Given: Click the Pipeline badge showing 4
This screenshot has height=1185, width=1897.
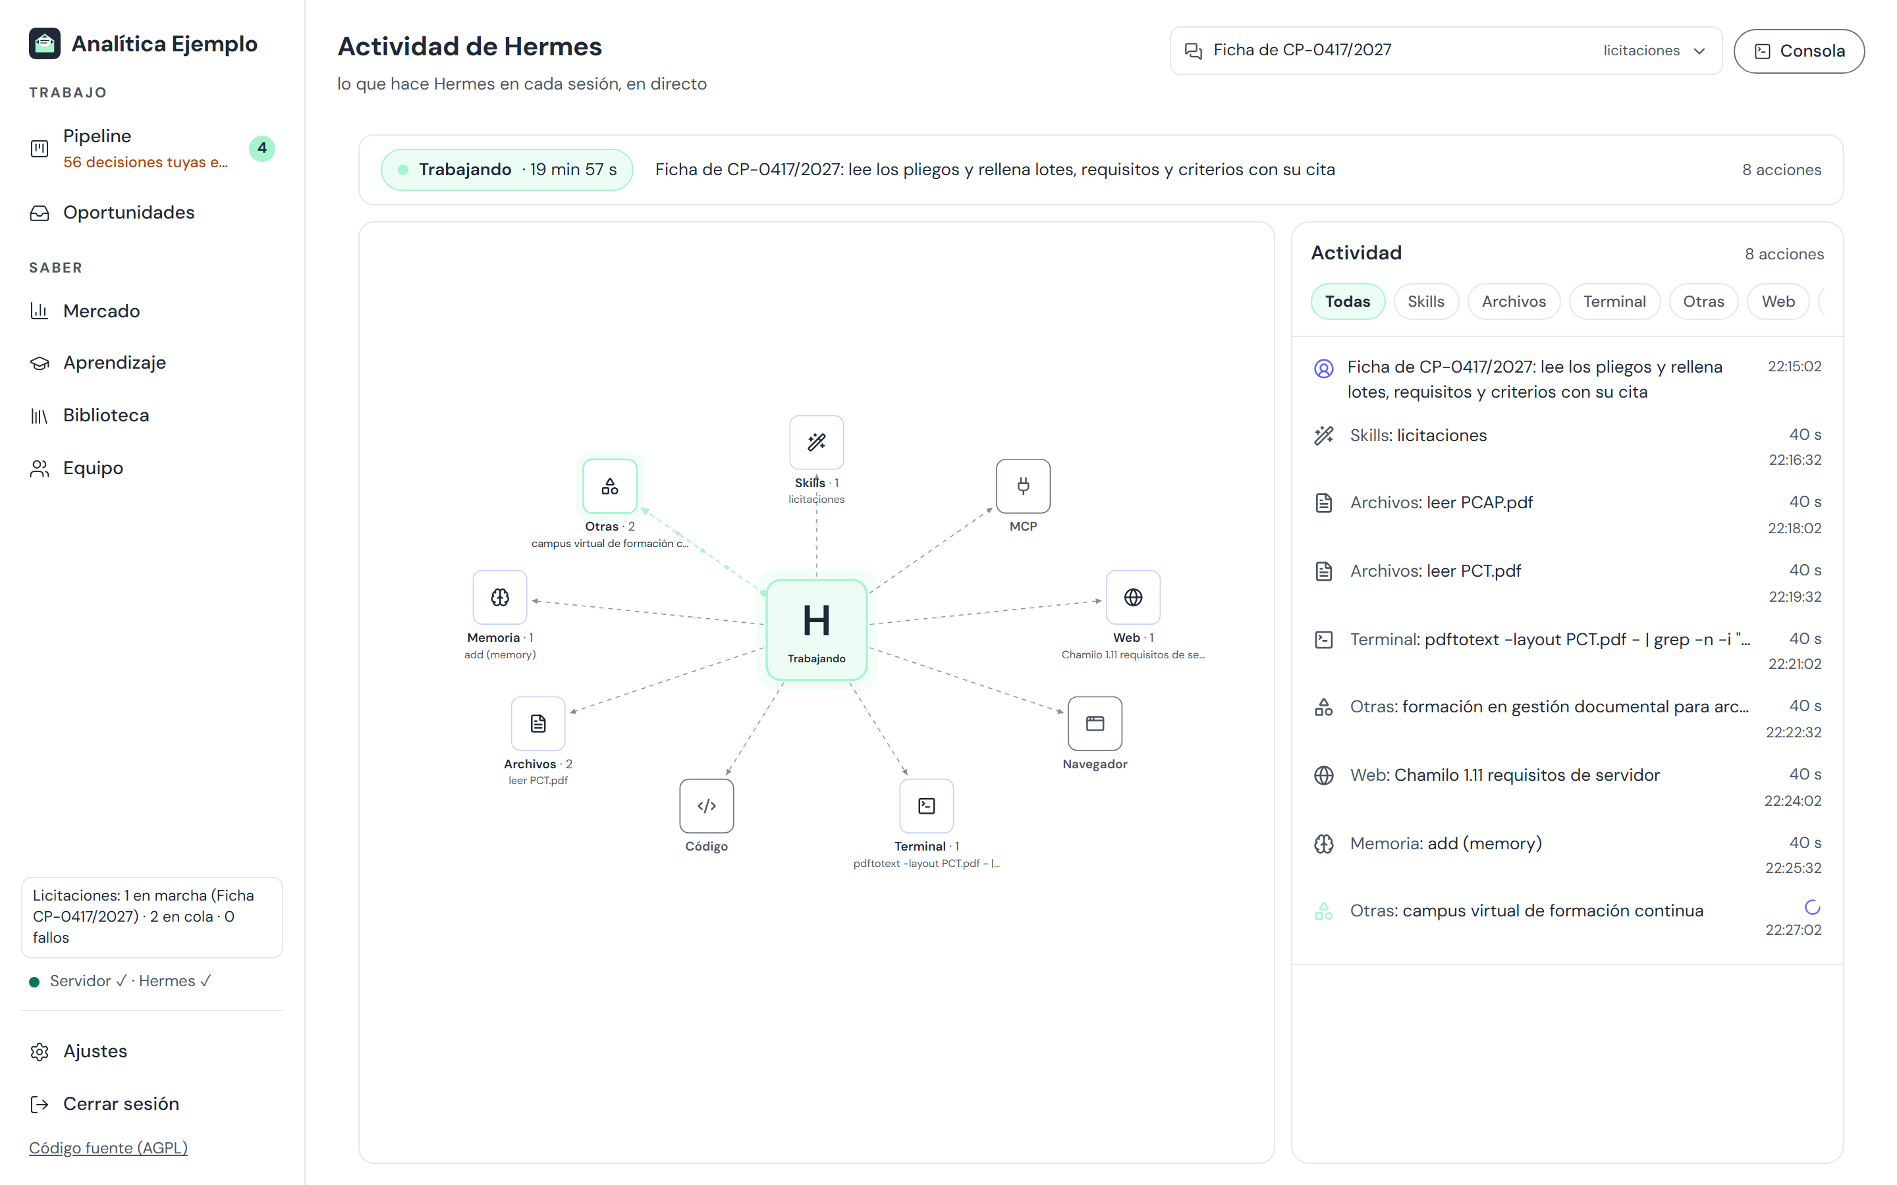Looking at the screenshot, I should [261, 148].
